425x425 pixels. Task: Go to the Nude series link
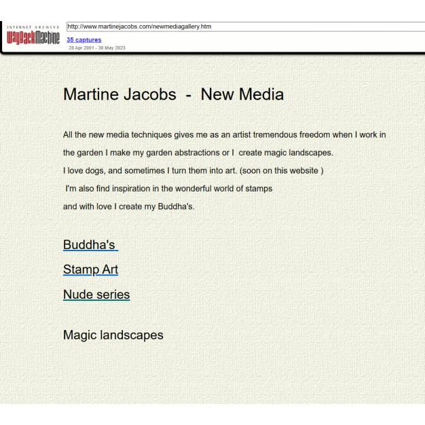coord(96,295)
